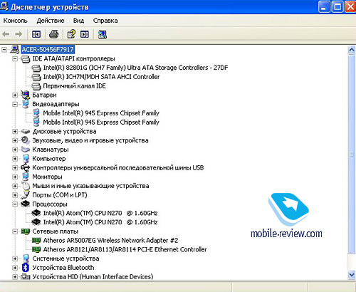Click the Scan for hardware changes icon
The image size is (356, 292).
coord(103,34)
